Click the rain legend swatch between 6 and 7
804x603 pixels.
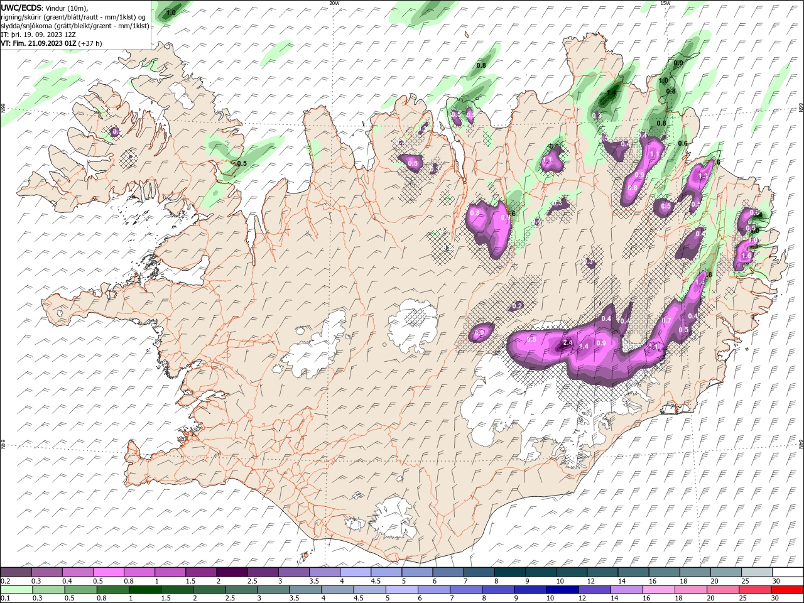pos(433,590)
